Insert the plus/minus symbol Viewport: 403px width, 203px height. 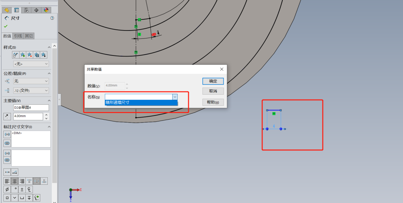click(22, 189)
